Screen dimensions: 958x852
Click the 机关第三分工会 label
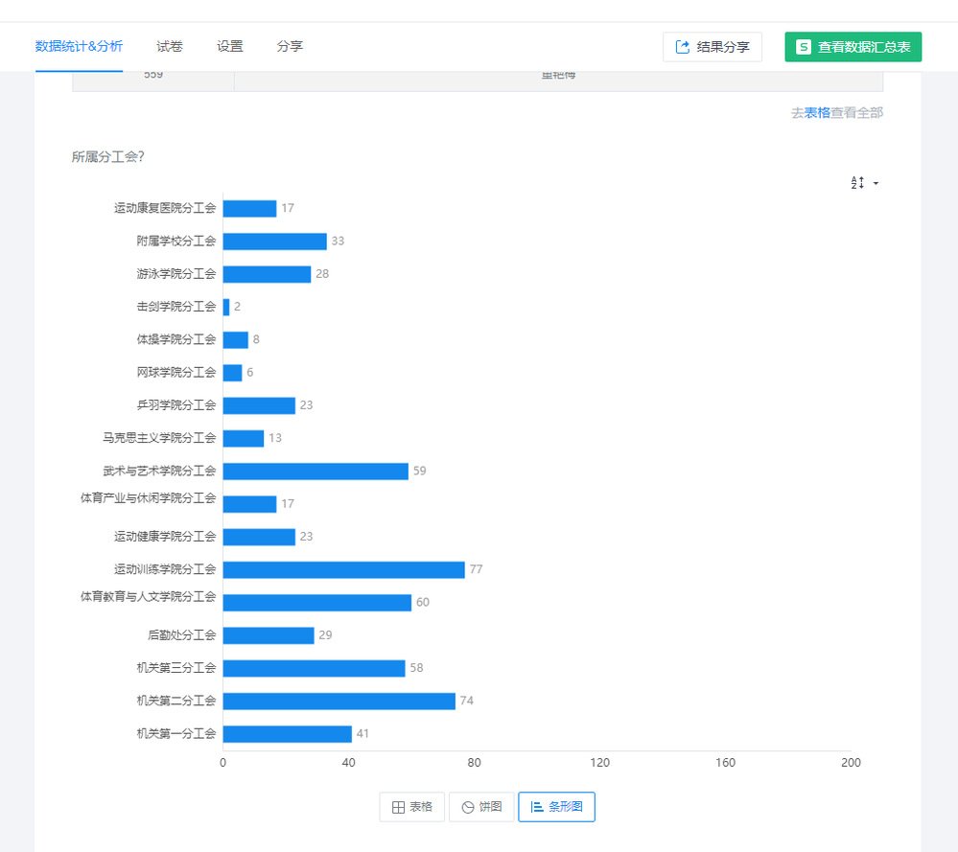[175, 668]
